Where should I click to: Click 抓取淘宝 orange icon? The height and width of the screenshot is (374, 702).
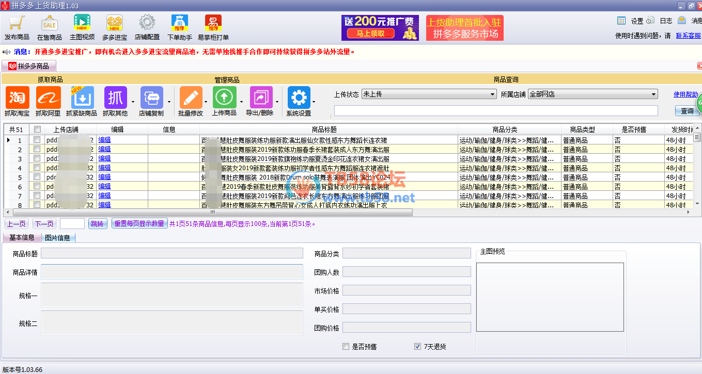click(17, 97)
